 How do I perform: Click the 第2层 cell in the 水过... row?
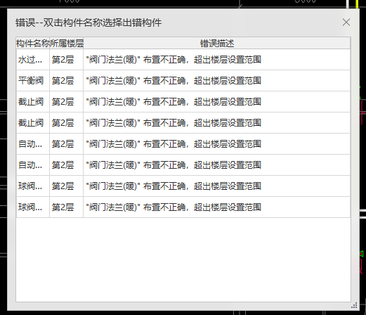pos(67,60)
